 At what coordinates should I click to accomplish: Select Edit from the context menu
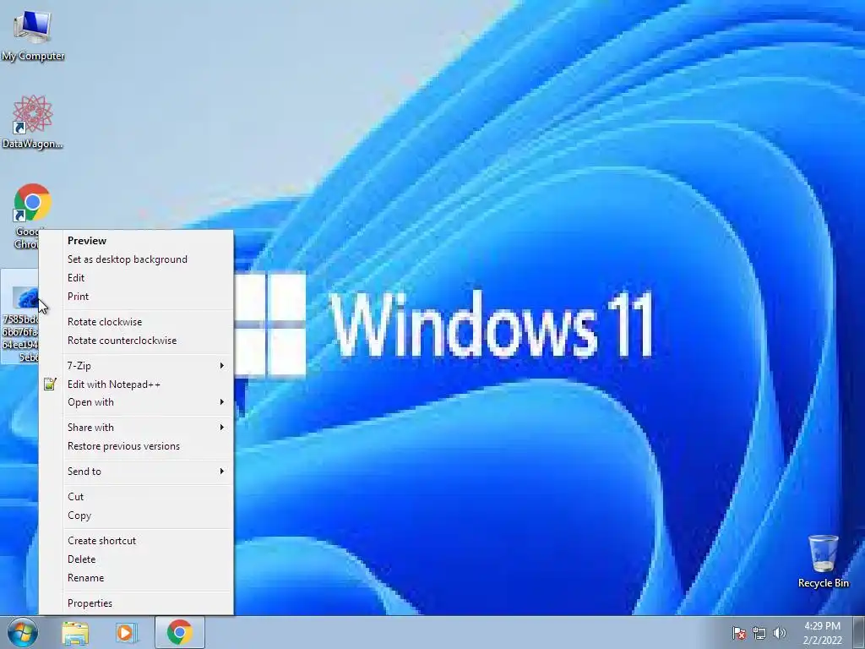click(136, 278)
